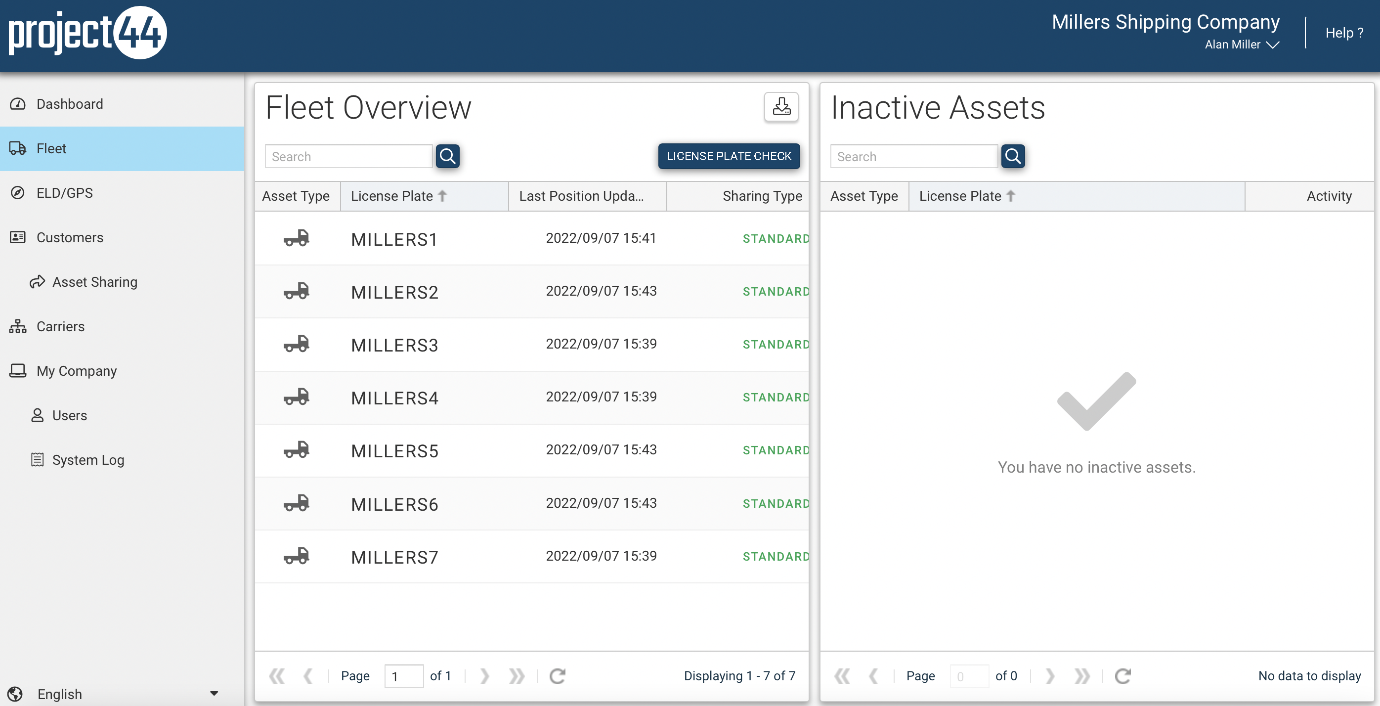
Task: Click the My Company laptop icon
Action: click(18, 371)
